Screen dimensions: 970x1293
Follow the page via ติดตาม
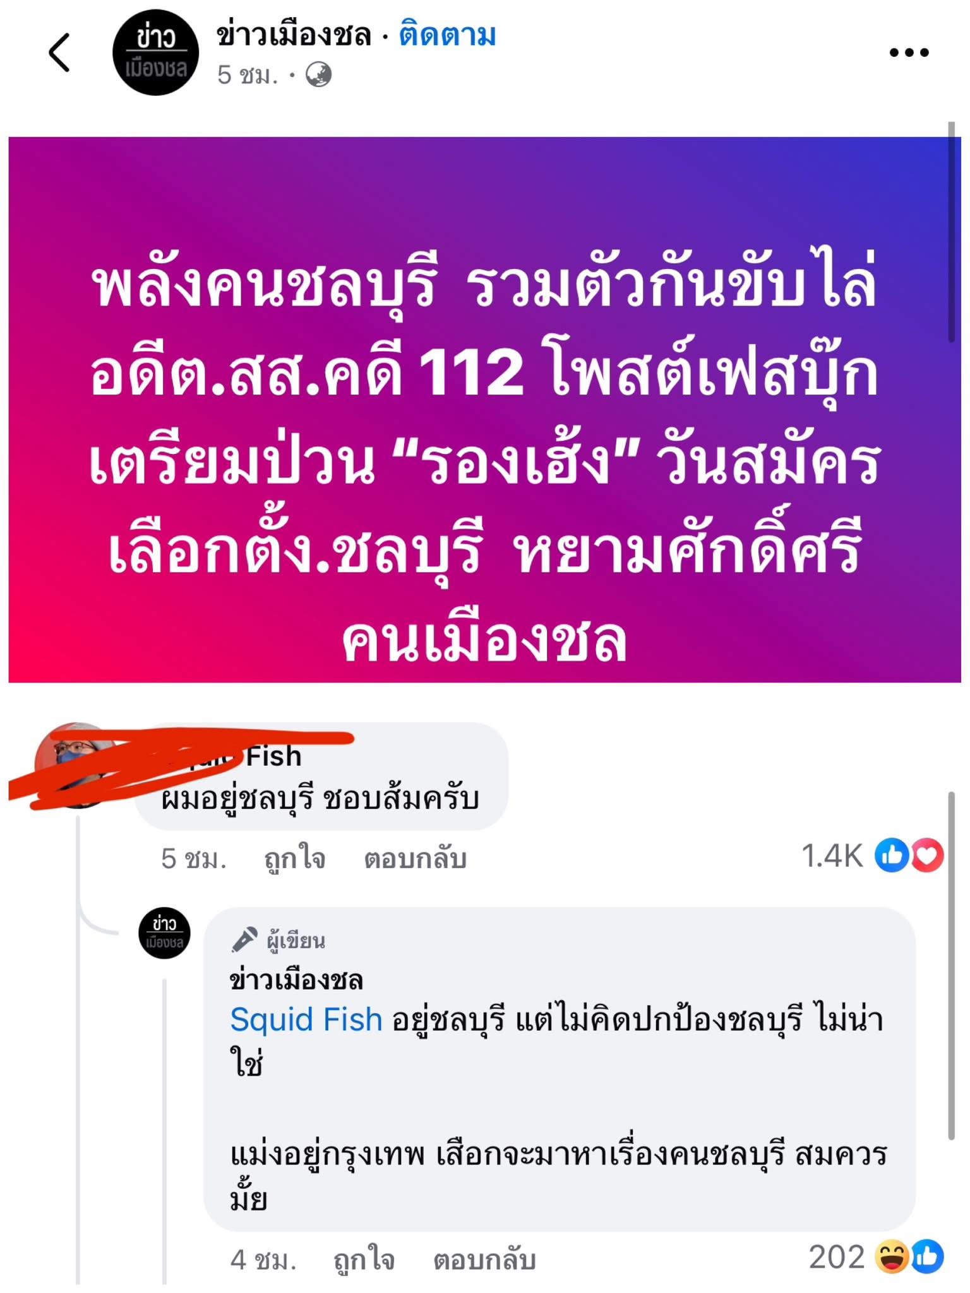click(447, 35)
